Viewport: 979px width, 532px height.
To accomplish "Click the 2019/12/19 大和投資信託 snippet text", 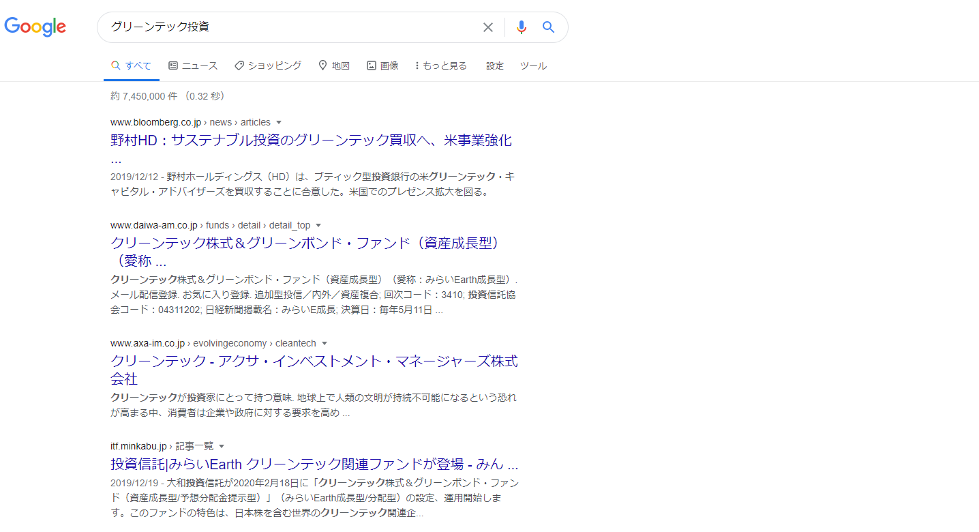I will 314,497.
